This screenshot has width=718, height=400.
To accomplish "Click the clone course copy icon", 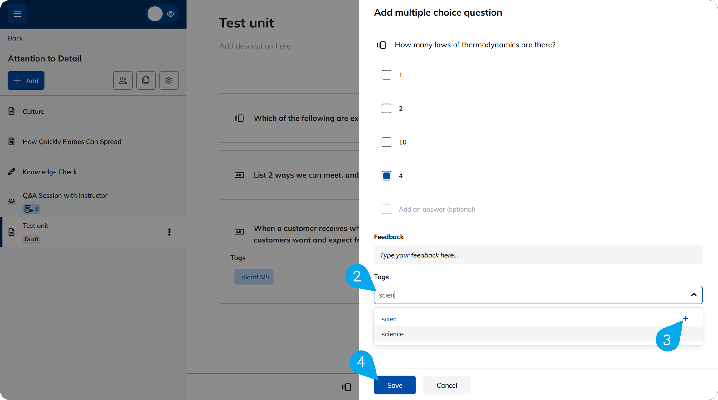I will click(146, 81).
